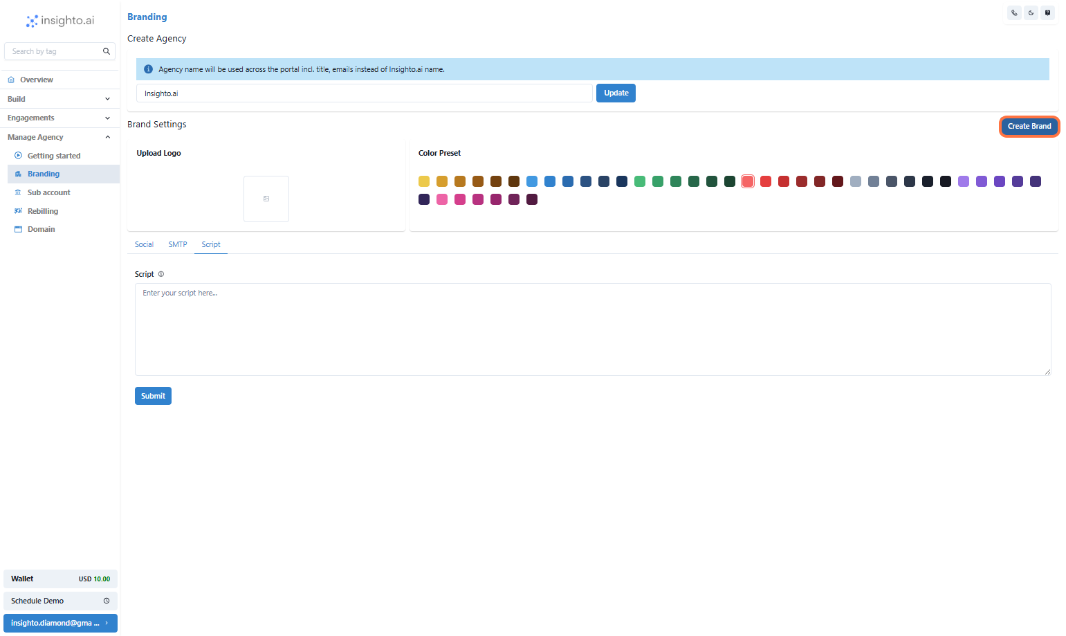Click the selected coral color preset
Screen dimensions: 1066x636
748,181
